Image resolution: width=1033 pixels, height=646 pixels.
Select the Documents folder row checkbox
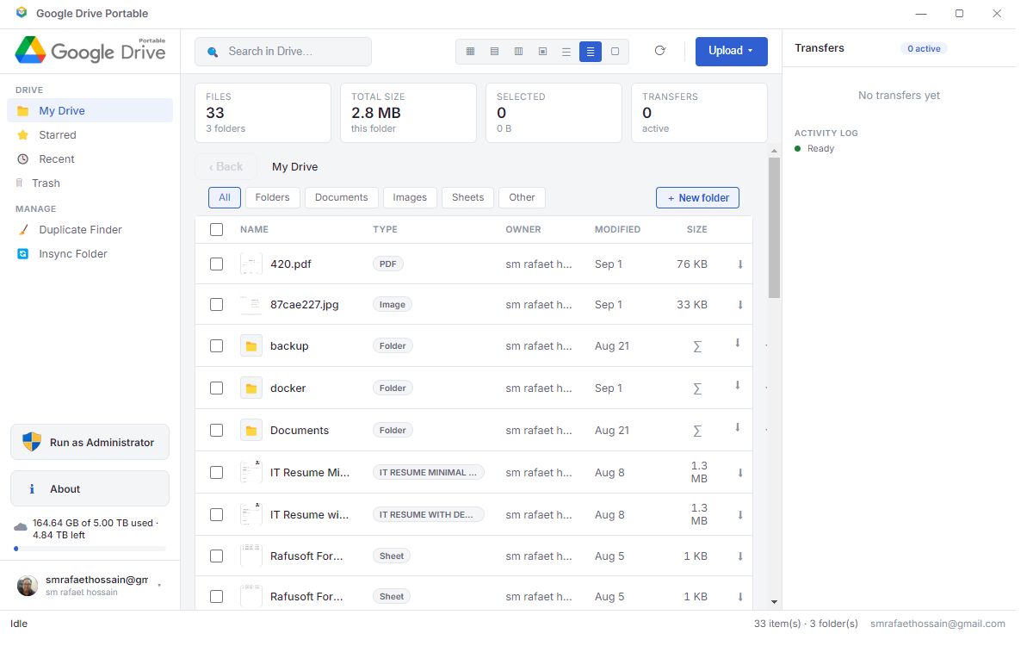pyautogui.click(x=217, y=431)
